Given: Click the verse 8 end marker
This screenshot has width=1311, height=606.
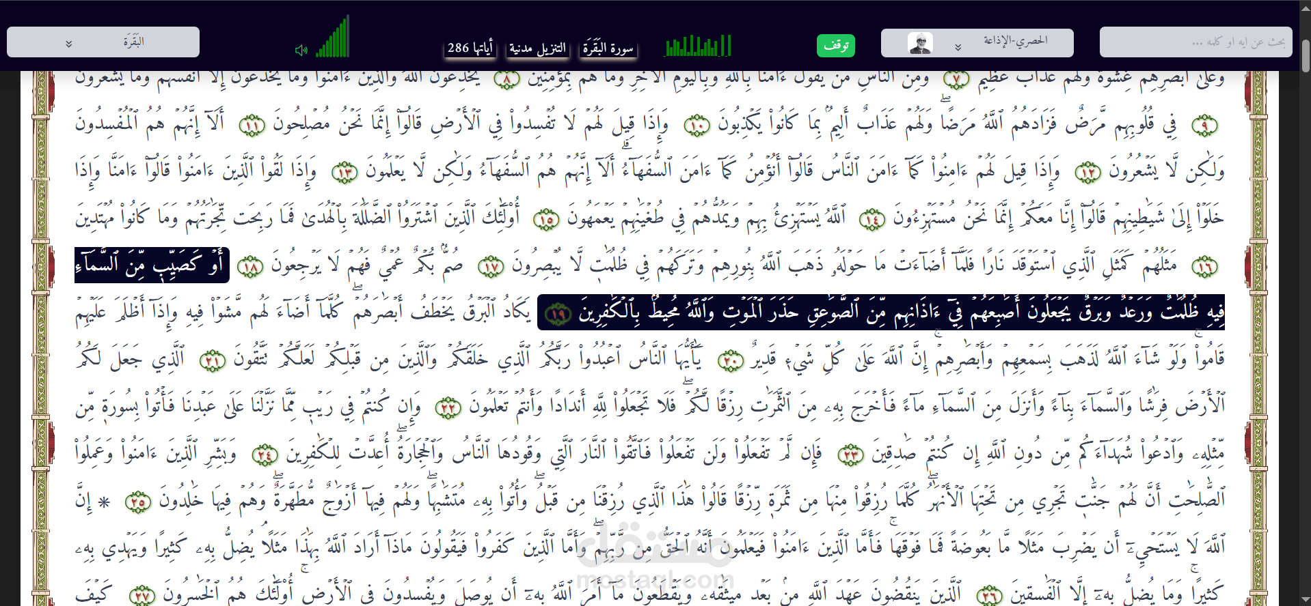Looking at the screenshot, I should [x=506, y=80].
